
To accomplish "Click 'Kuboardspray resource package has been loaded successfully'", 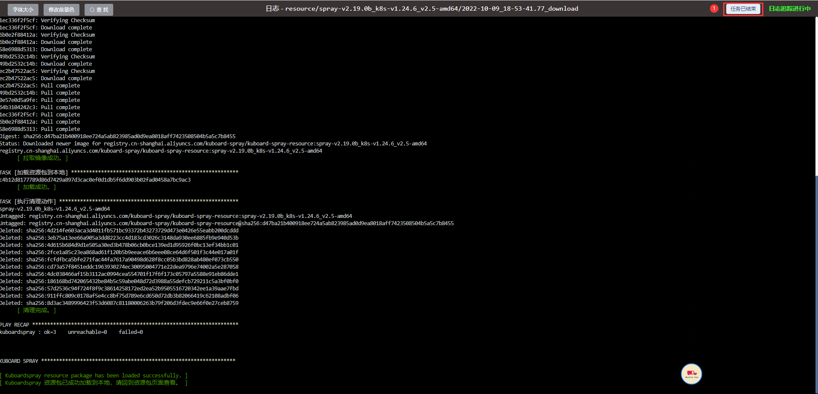I will coord(94,376).
